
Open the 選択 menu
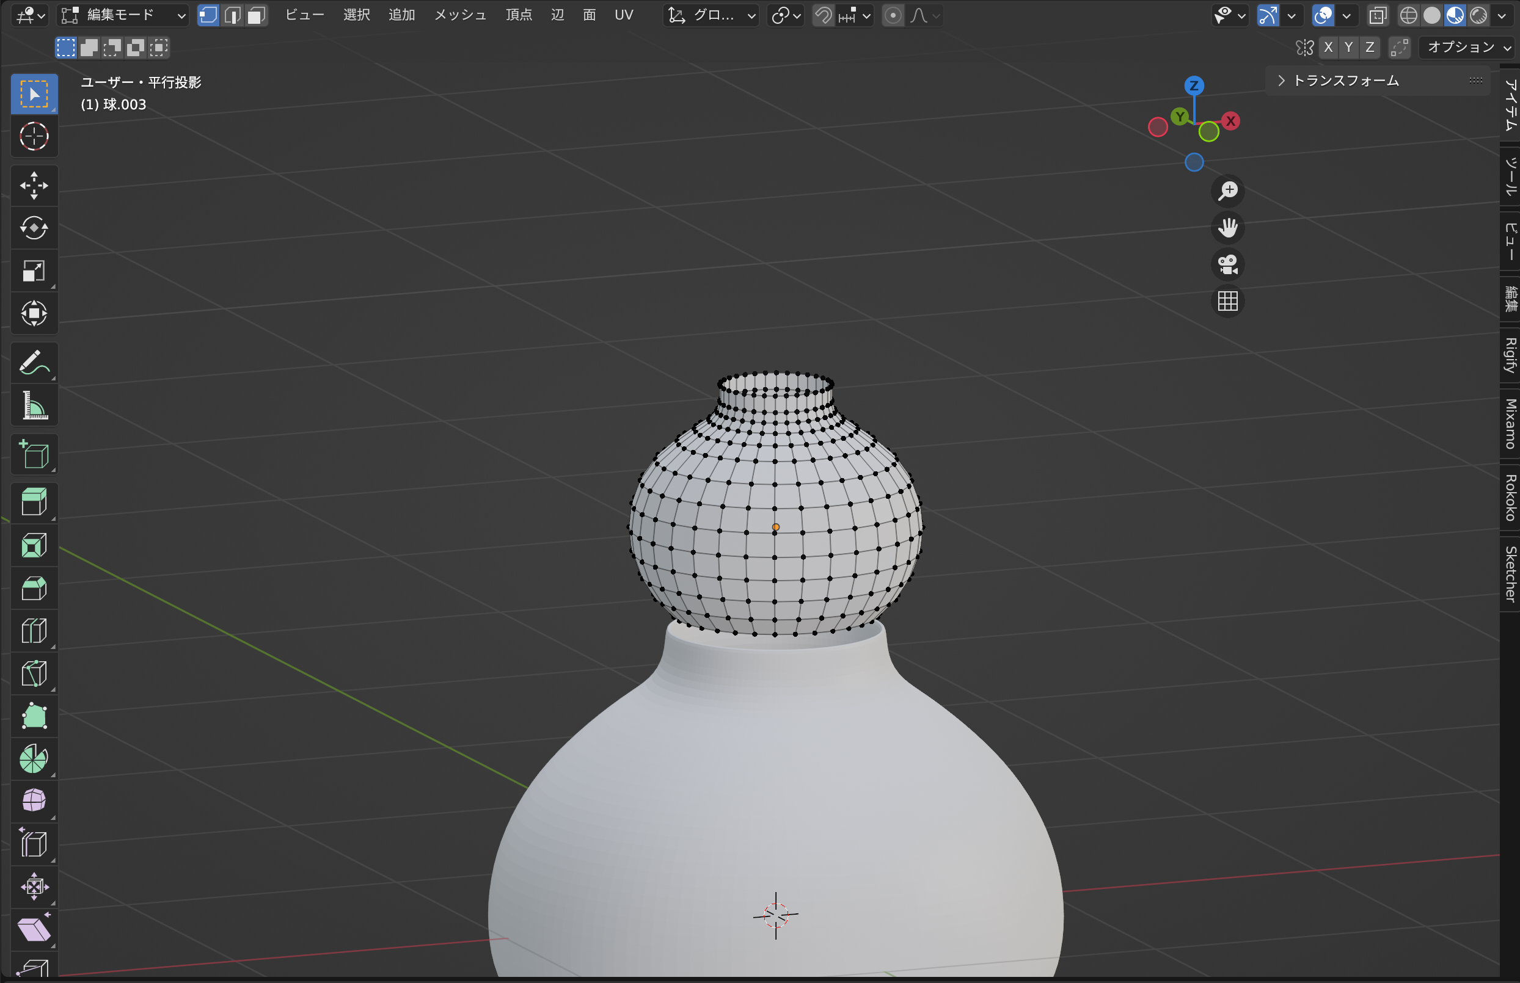pyautogui.click(x=356, y=15)
